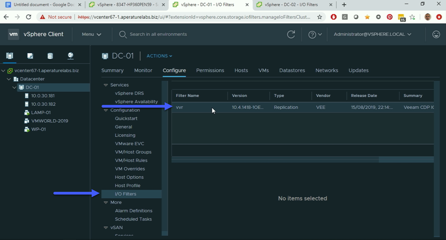
Task: Open the DC-01 ACTIONS dropdown
Action: pyautogui.click(x=159, y=56)
